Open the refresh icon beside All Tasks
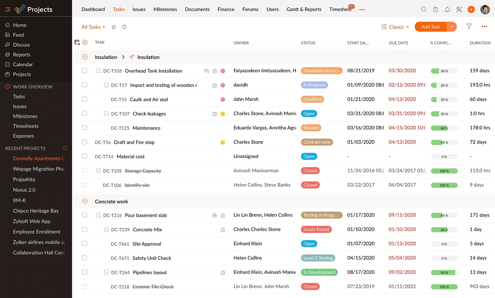 [x=124, y=27]
